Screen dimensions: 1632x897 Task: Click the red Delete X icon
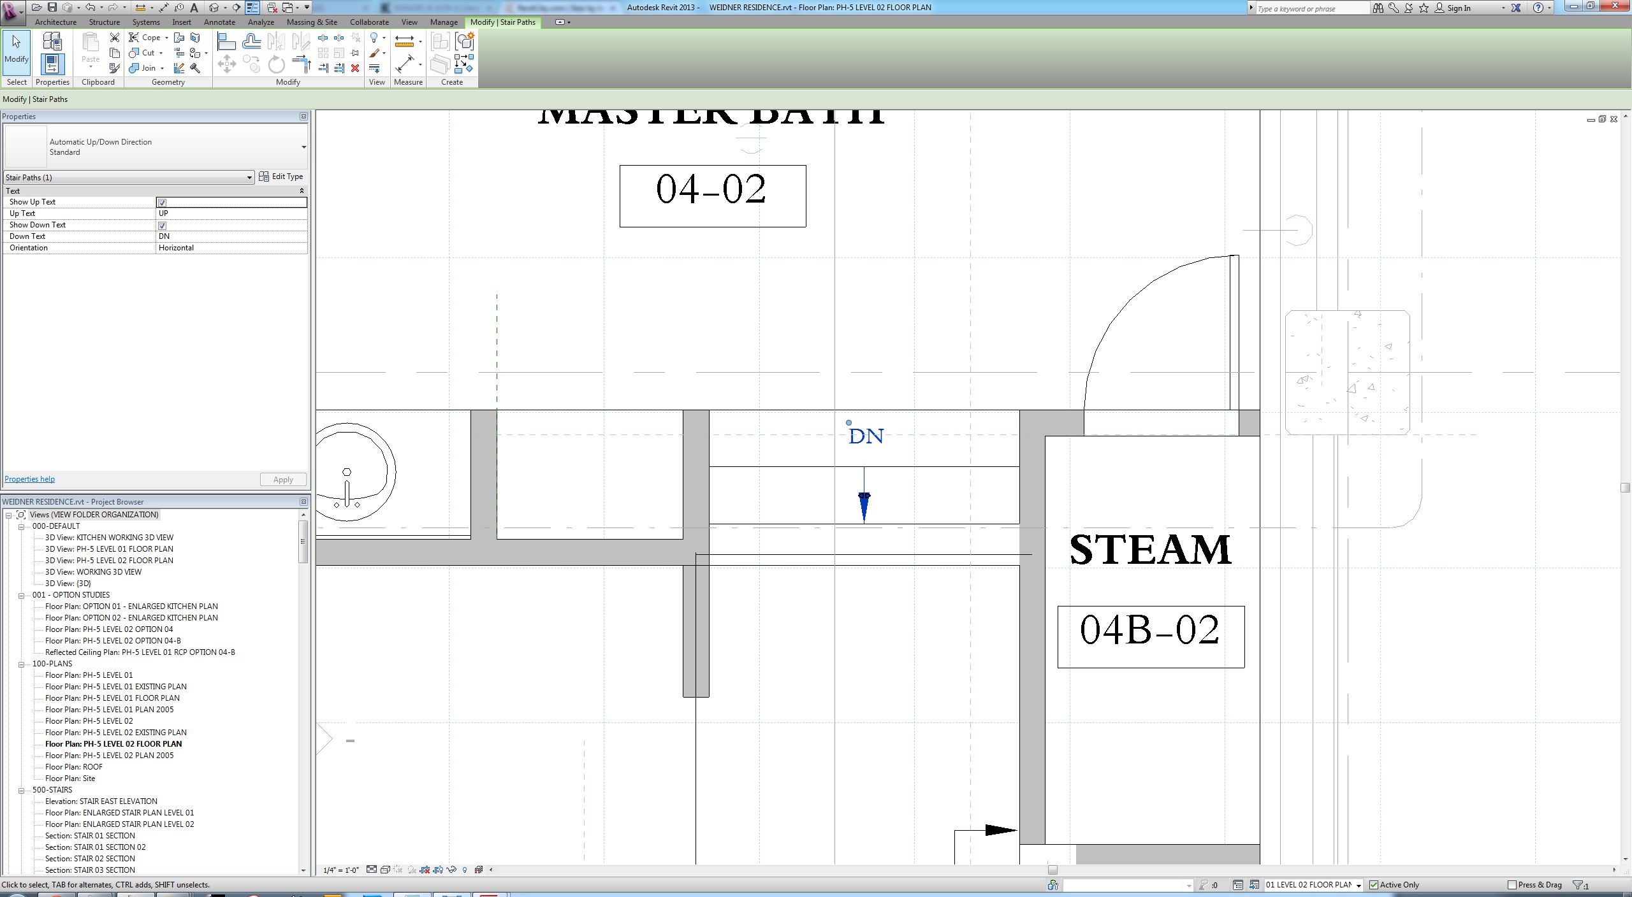click(x=355, y=68)
